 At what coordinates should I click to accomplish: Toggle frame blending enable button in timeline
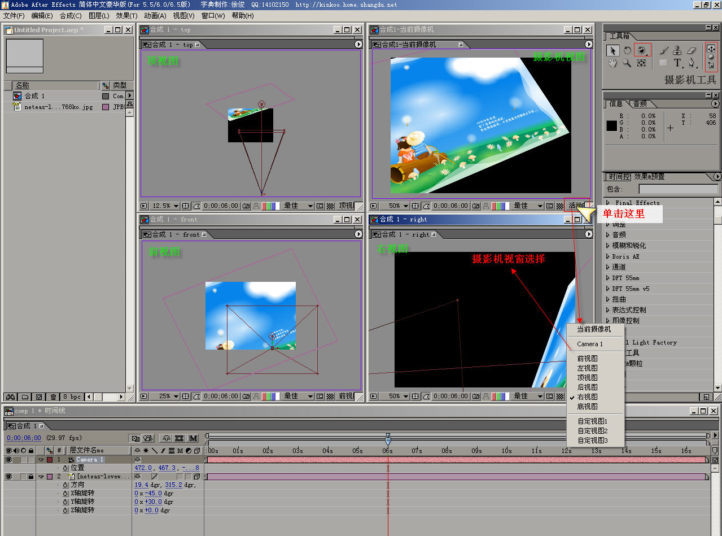tap(180, 438)
